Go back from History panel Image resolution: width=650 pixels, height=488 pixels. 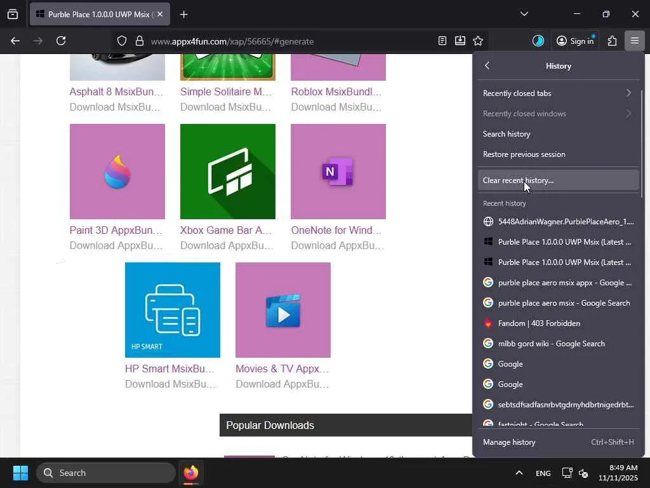[x=487, y=65]
